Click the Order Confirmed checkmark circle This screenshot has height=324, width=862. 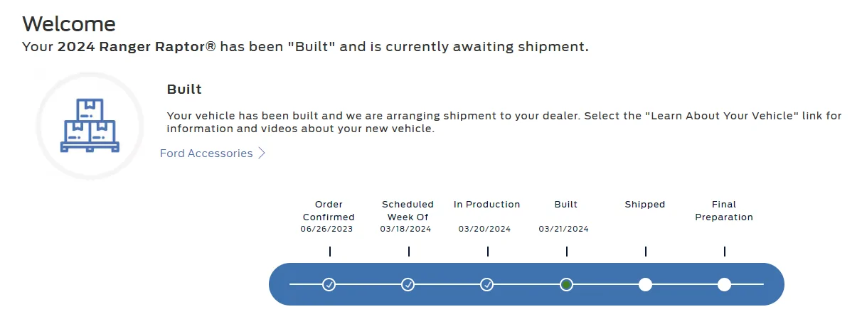tap(329, 284)
